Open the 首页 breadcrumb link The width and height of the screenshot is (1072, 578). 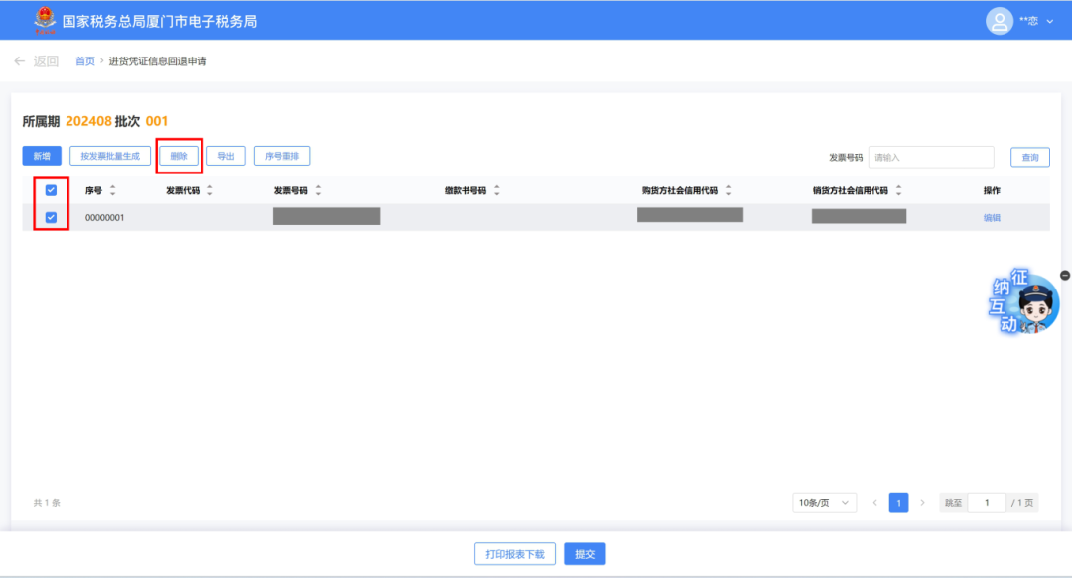pos(84,61)
